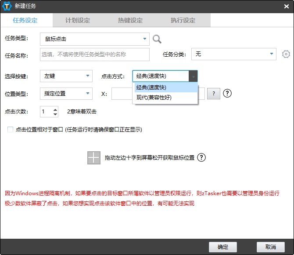
Task: Expand the 任务类型 dropdown
Action: pos(94,39)
